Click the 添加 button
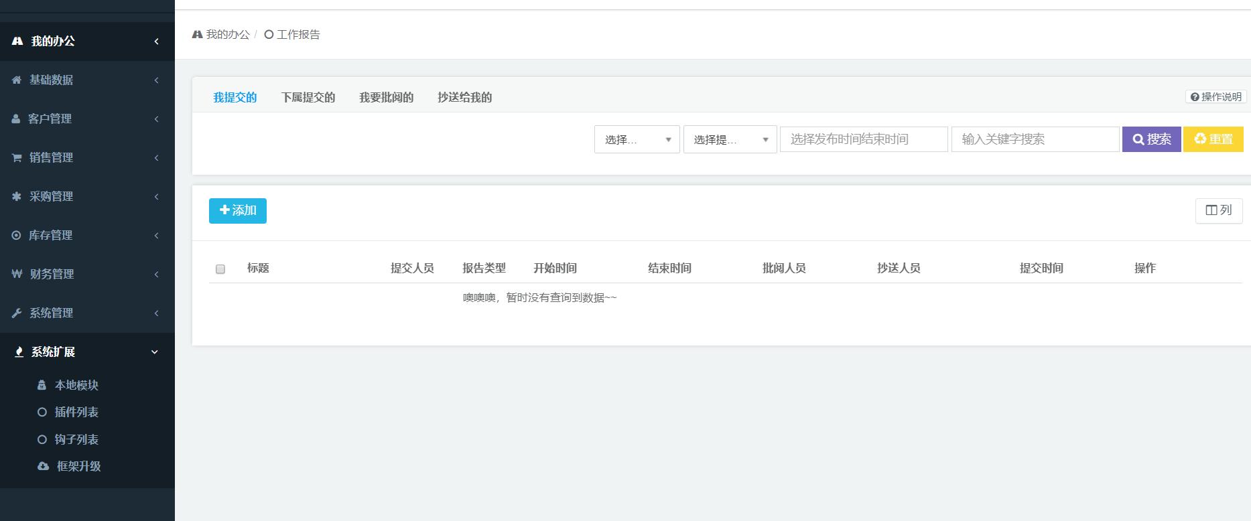The width and height of the screenshot is (1251, 521). [x=238, y=211]
